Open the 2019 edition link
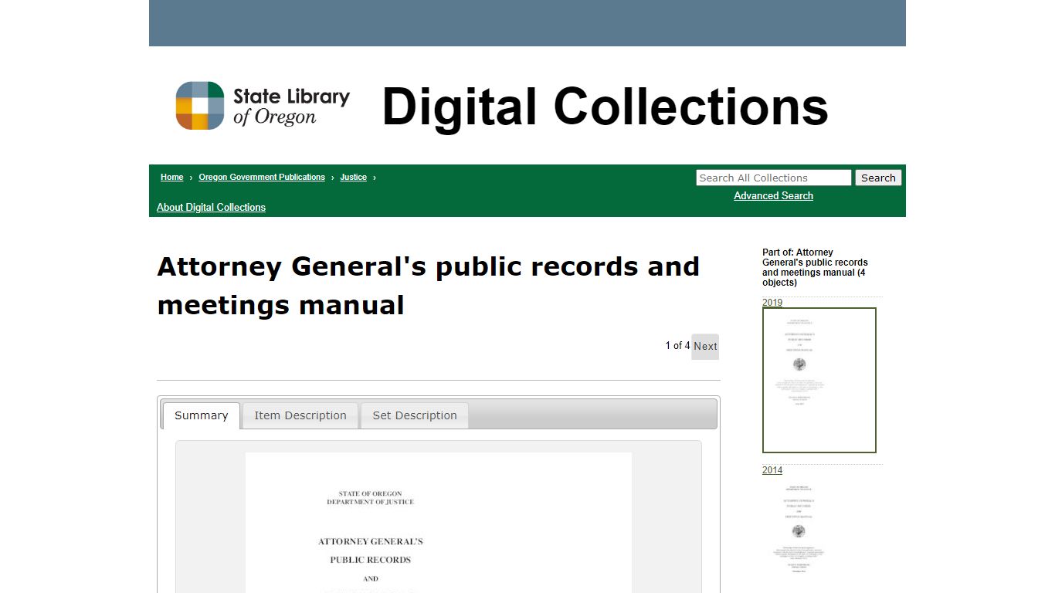Viewport: 1055px width, 593px height. coord(772,303)
